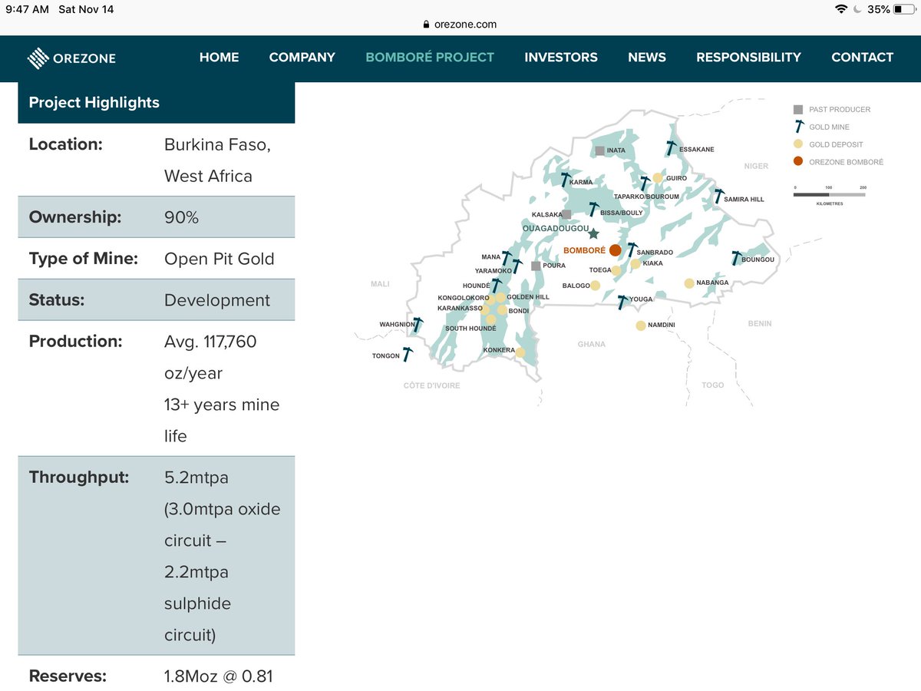Click the 'BOMBORÉ' map label
The height and width of the screenshot is (691, 921).
tap(584, 250)
